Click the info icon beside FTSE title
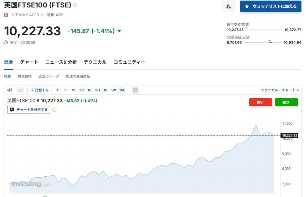The height and width of the screenshot is (197, 306). pos(75,5)
